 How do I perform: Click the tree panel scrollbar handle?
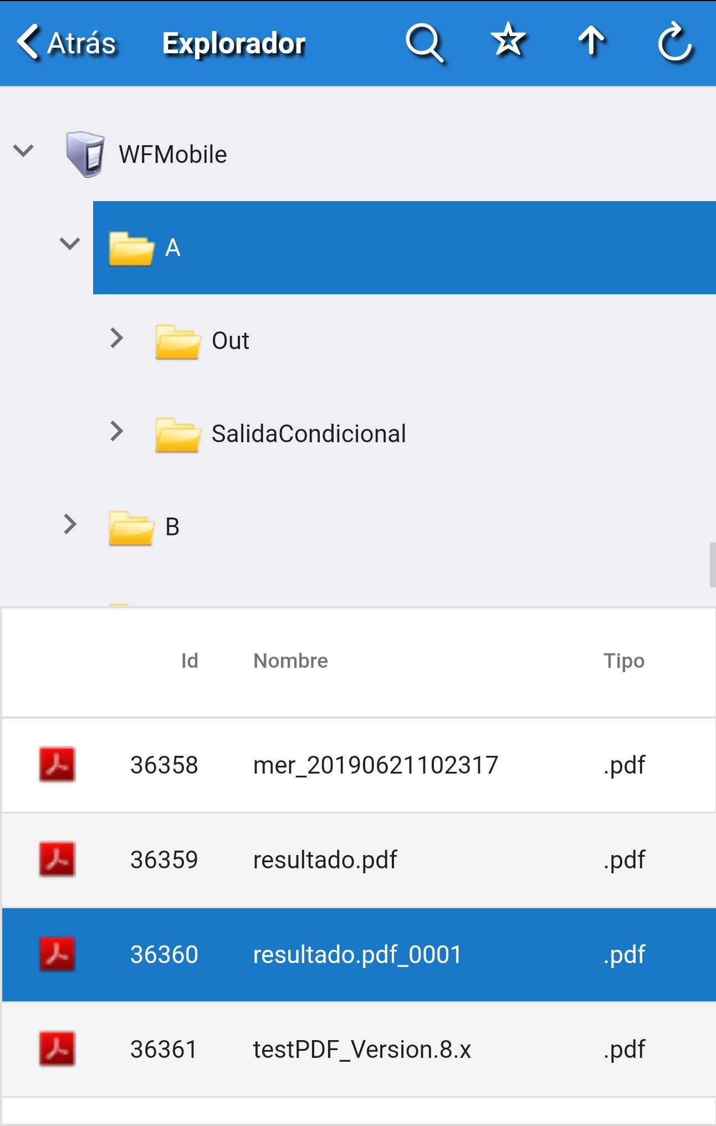pos(713,565)
